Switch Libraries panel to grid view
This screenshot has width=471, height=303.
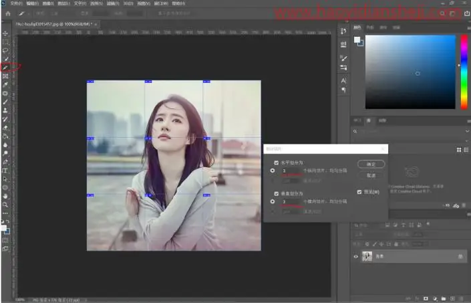(x=459, y=150)
